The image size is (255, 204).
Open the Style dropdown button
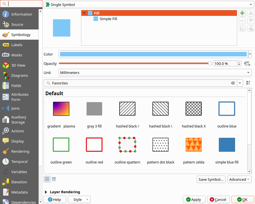tap(79, 199)
